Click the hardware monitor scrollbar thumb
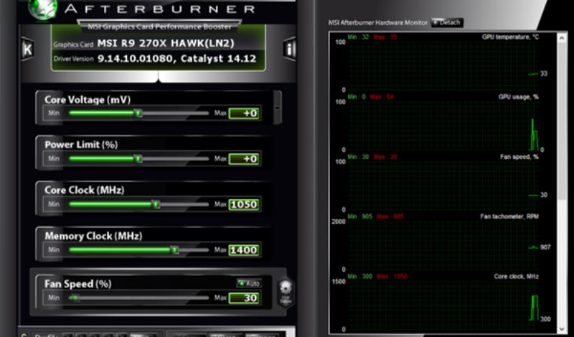 pyautogui.click(x=562, y=121)
